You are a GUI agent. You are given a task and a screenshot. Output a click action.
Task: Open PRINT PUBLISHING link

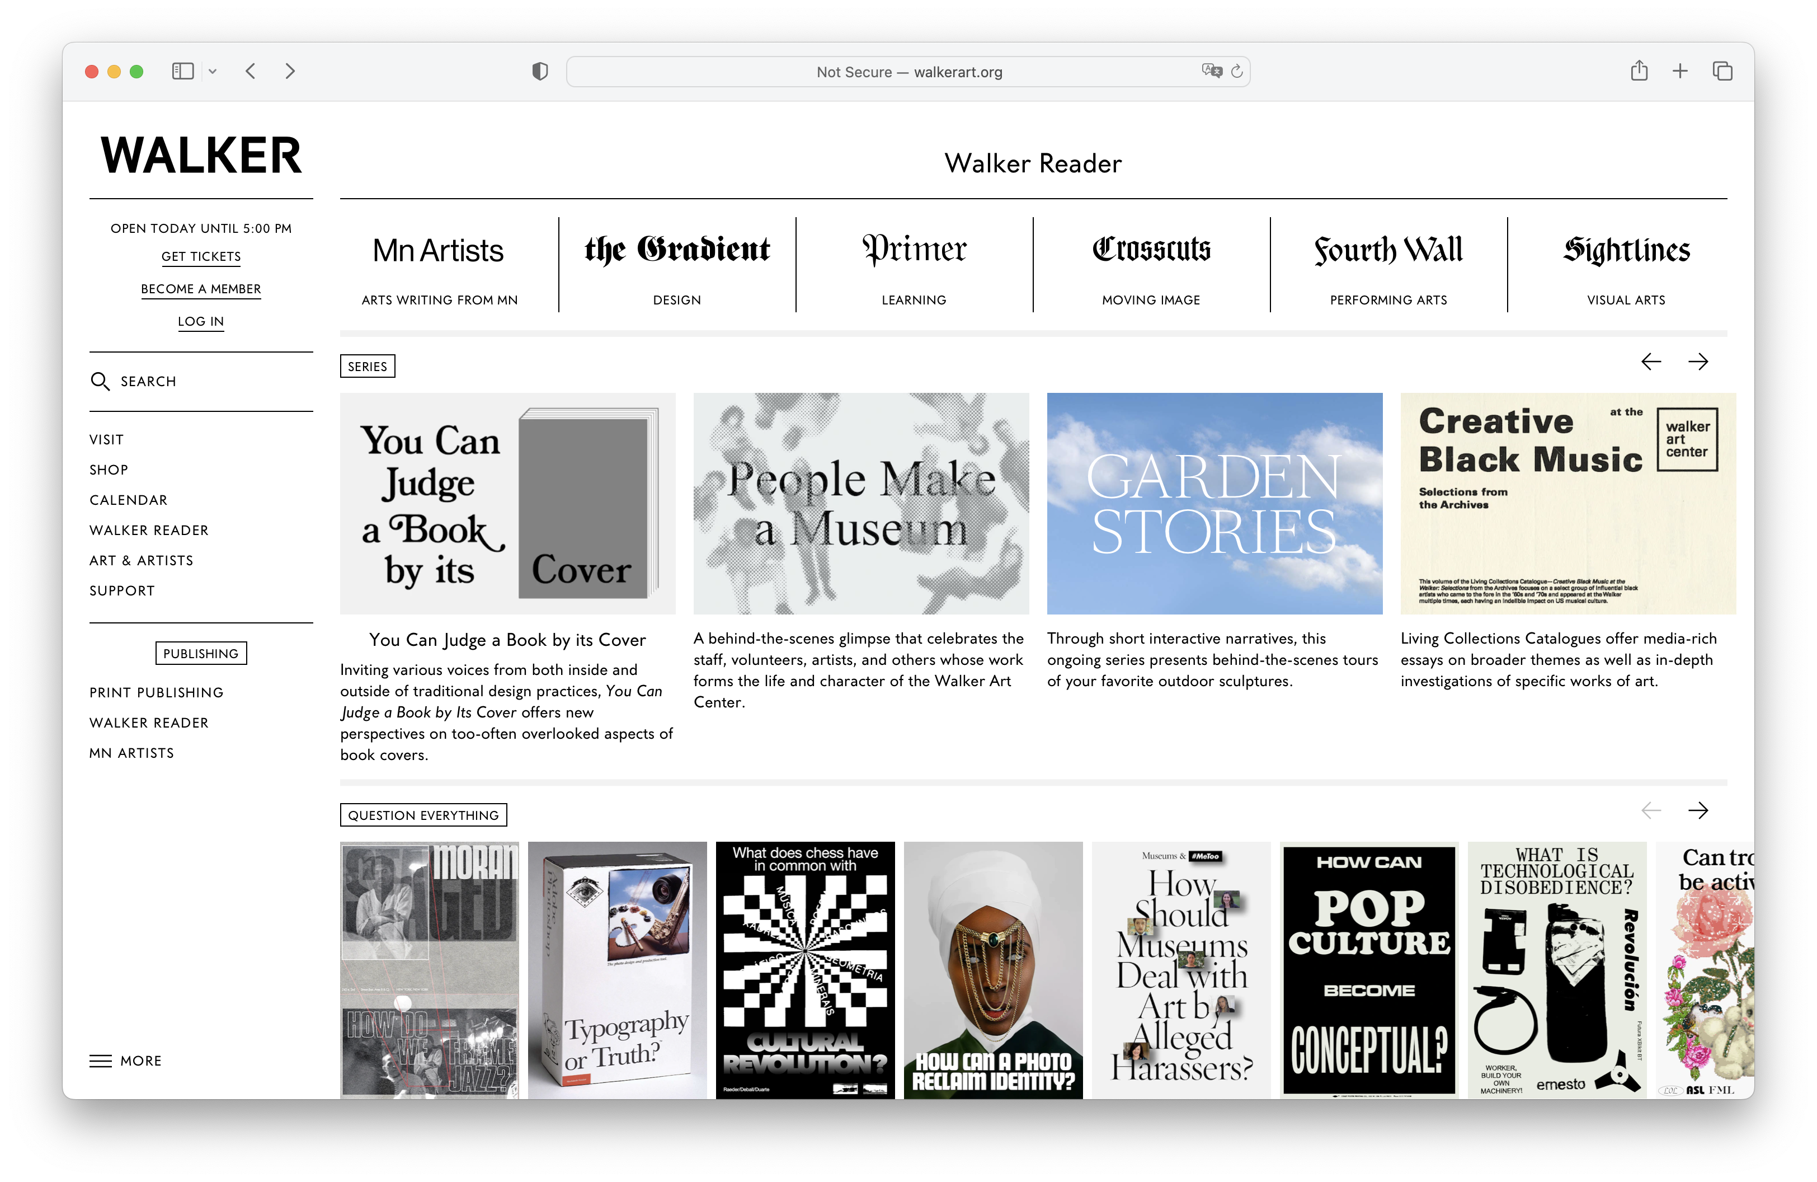[157, 692]
